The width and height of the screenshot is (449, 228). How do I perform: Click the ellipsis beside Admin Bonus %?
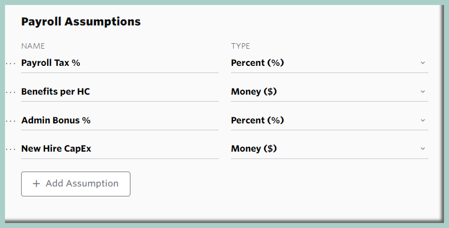[11, 121]
